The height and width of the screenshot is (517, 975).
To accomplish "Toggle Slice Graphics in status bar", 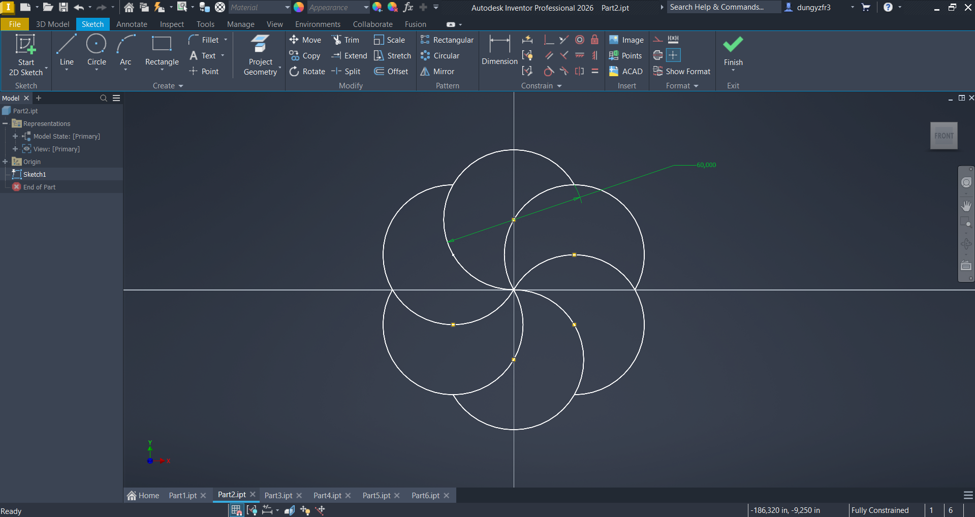I will point(289,510).
